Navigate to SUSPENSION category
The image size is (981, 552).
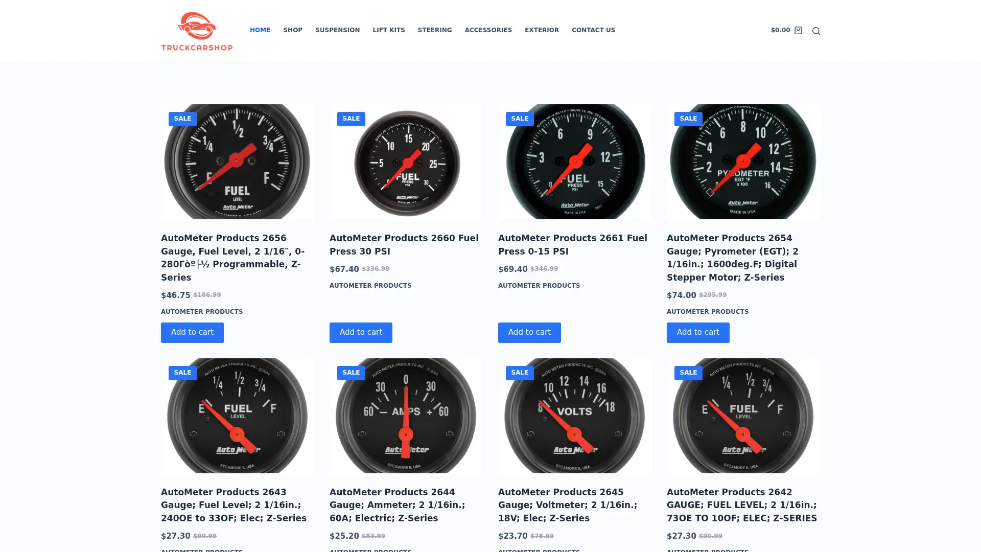[337, 30]
